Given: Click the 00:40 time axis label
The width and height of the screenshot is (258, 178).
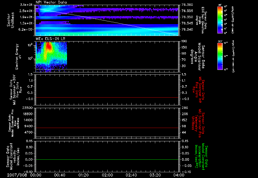Looking at the screenshot, I should coord(59,175).
